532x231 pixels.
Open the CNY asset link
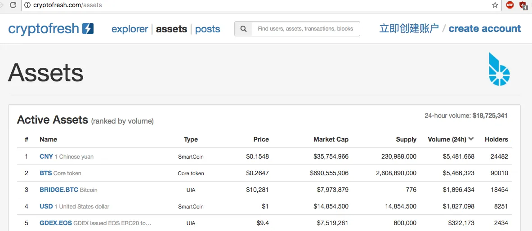point(46,157)
